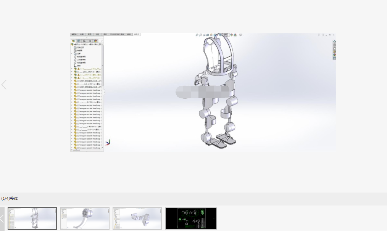Open the Apply Scene icon
Viewport: 387px width, 236px height.
[235, 35]
